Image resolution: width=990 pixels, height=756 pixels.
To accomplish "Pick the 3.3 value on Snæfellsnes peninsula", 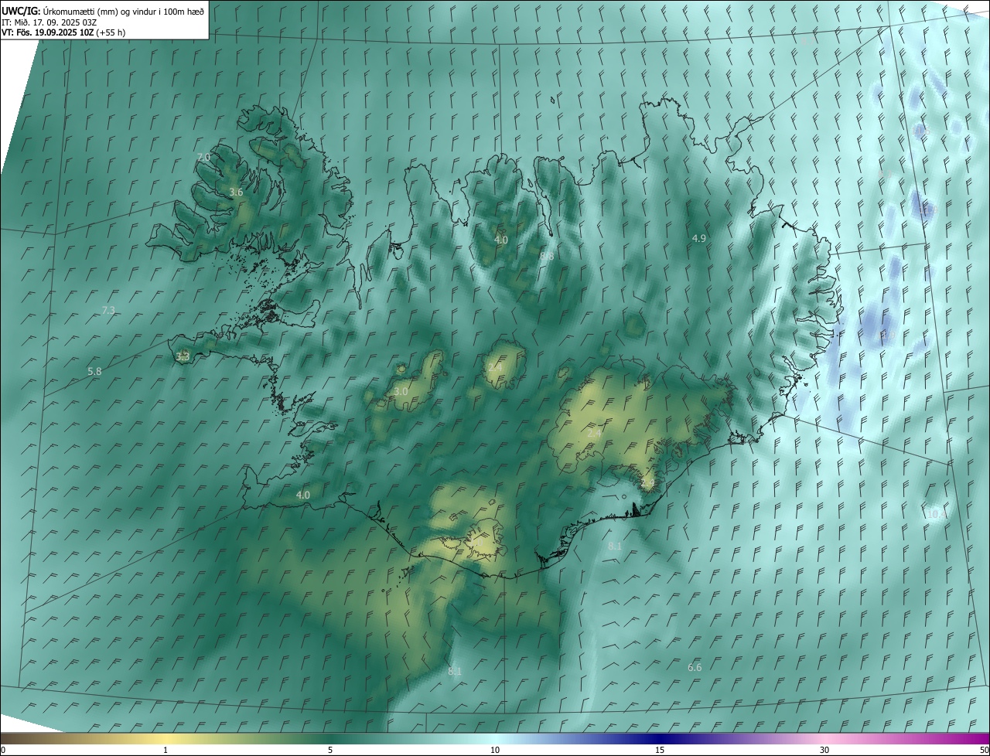I will (x=183, y=356).
